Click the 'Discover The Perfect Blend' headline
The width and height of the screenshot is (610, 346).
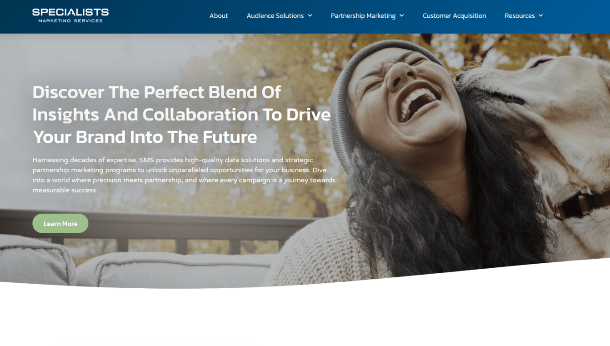coord(181,115)
